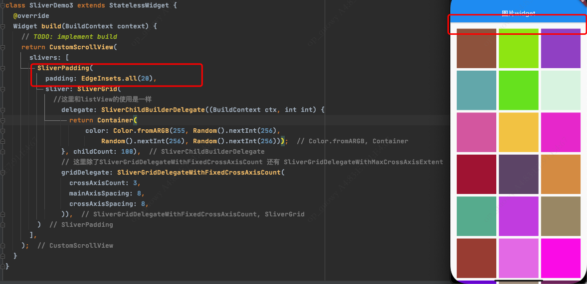The image size is (587, 284).
Task: Click the // CustomScrollView closing hint
Action: click(75, 246)
